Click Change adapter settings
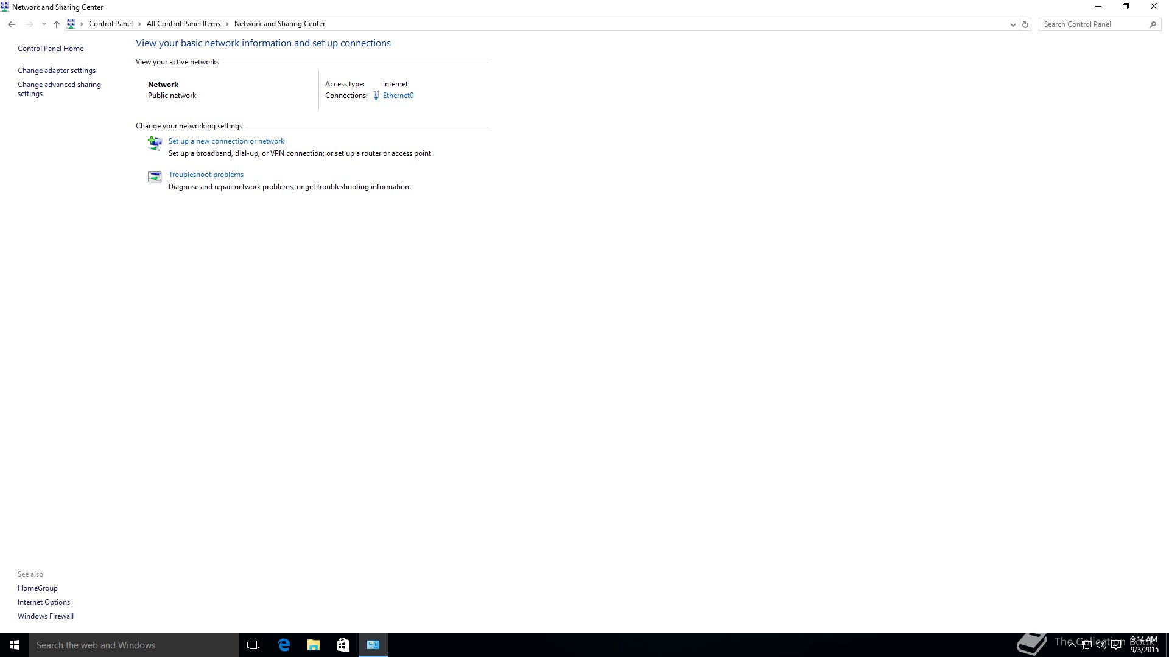The width and height of the screenshot is (1169, 657). 57,71
